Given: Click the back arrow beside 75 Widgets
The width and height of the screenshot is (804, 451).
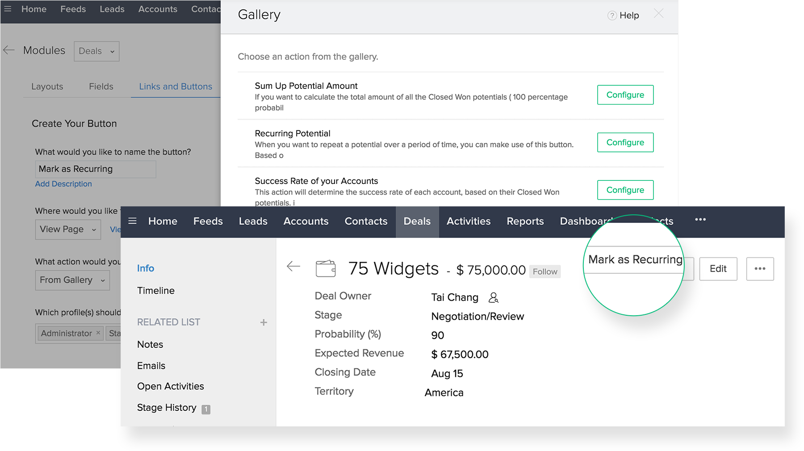Looking at the screenshot, I should tap(293, 267).
